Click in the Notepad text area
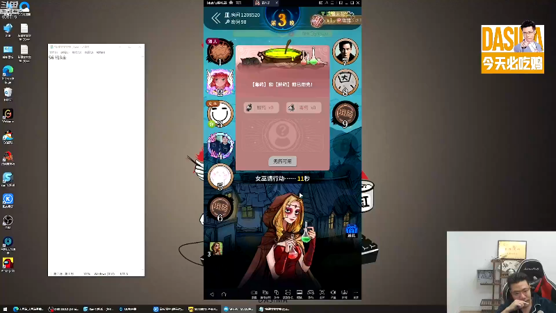This screenshot has width=556, height=313. [96, 163]
